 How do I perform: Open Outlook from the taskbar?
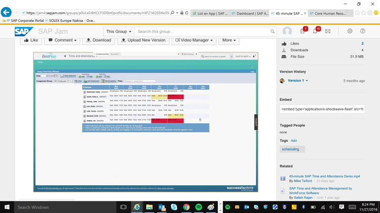(162, 207)
